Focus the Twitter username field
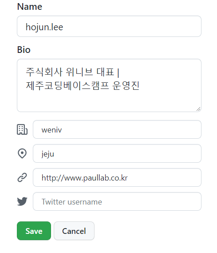Viewport: 217px width, 253px height. [x=117, y=201]
